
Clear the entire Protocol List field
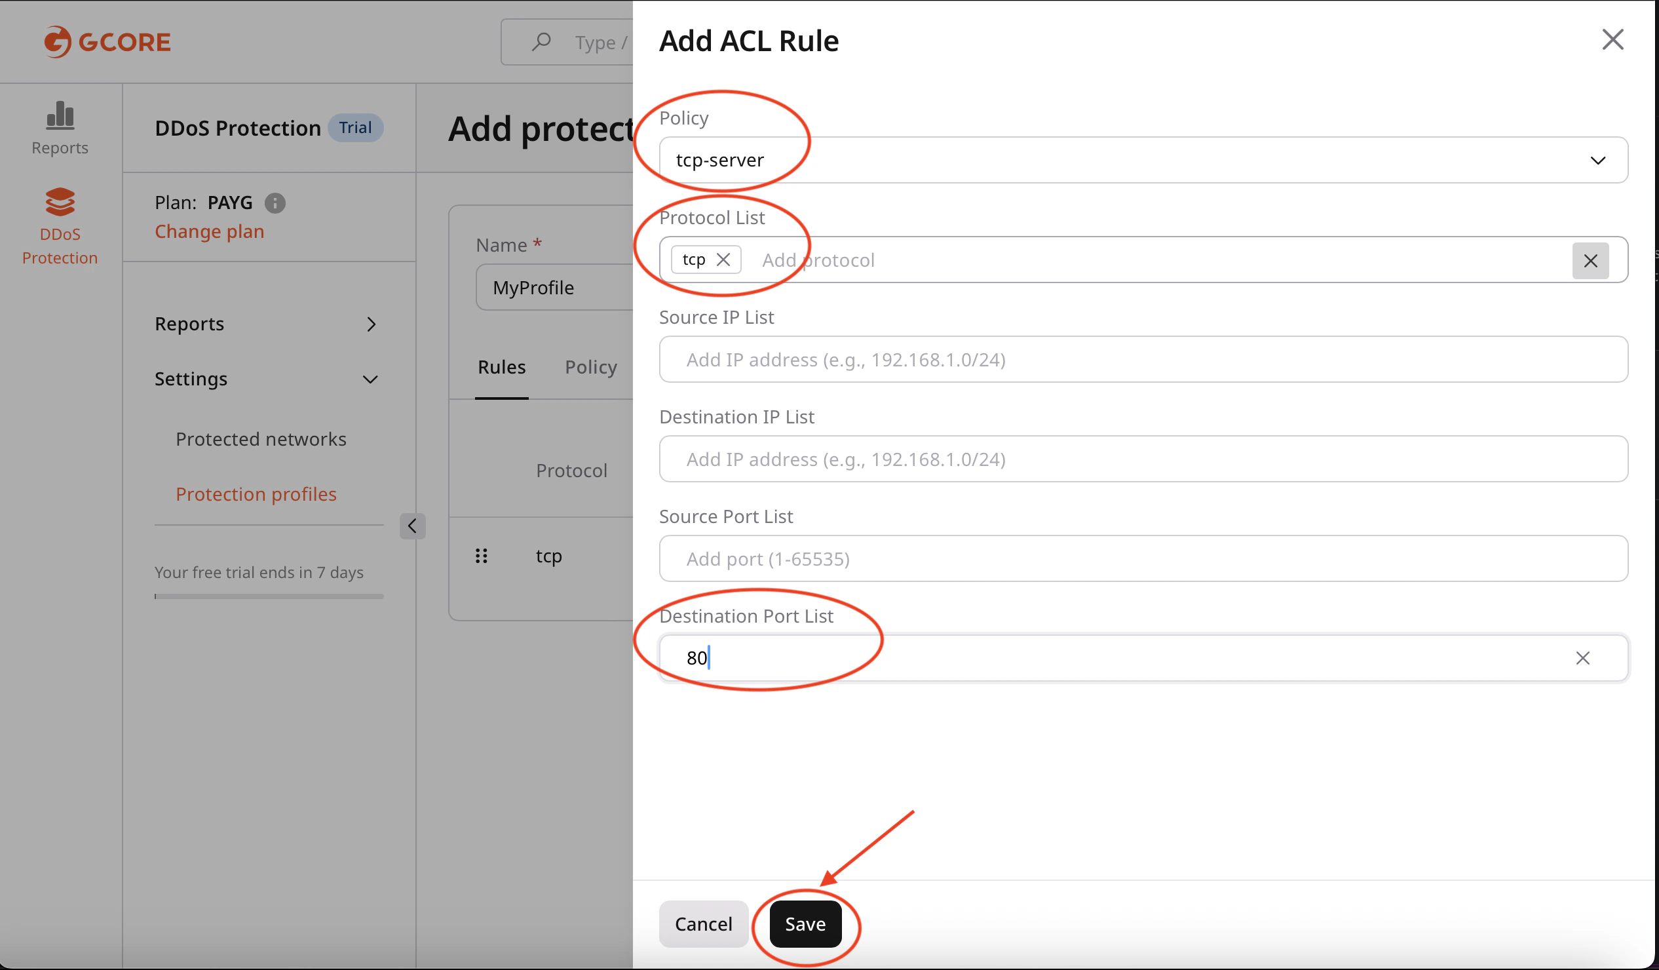[1591, 260]
